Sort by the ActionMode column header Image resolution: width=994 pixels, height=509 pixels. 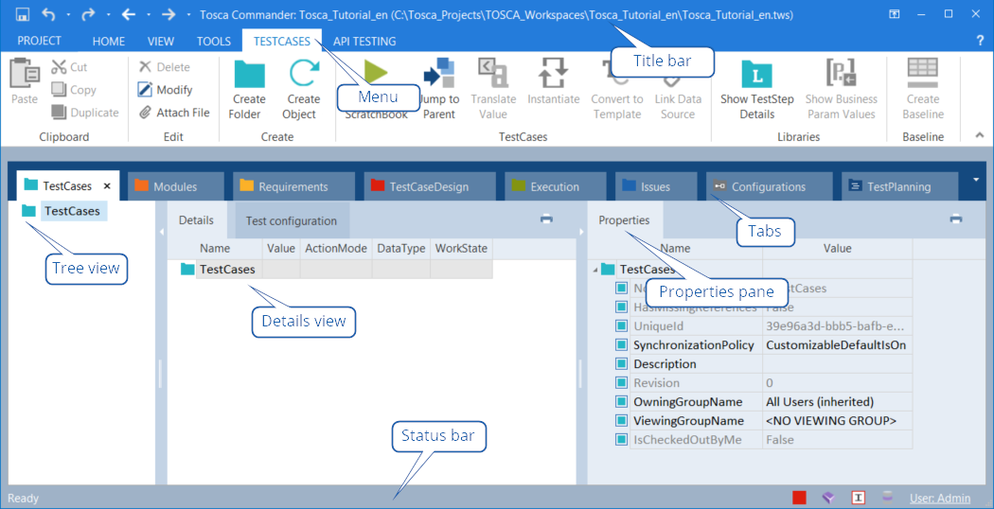pyautogui.click(x=336, y=249)
